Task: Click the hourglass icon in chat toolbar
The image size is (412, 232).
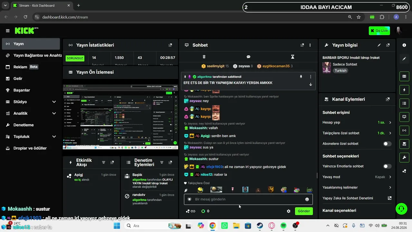Action: pyautogui.click(x=293, y=57)
